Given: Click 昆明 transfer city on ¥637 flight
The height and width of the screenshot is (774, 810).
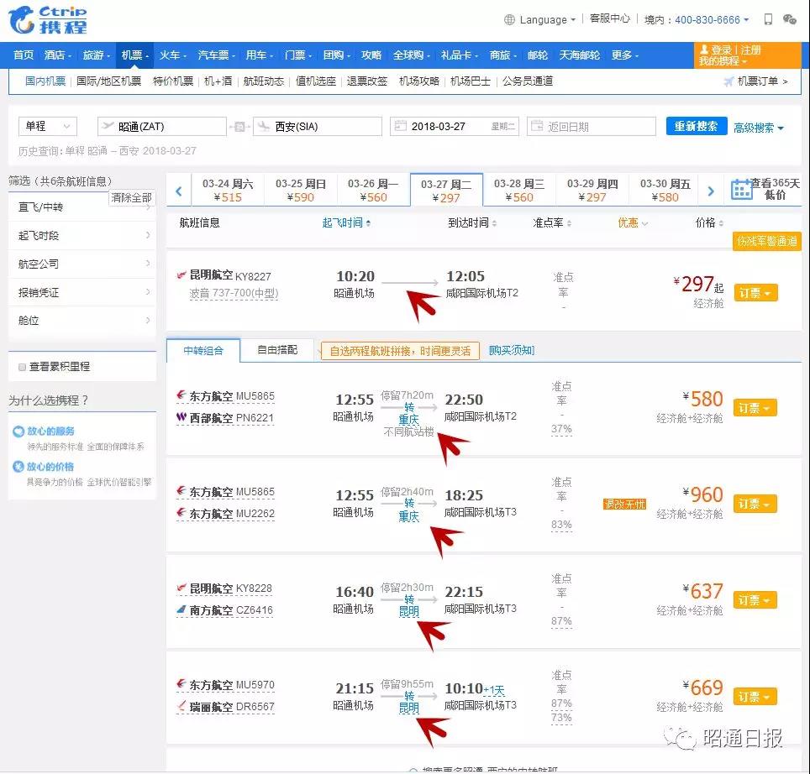Looking at the screenshot, I should tap(408, 612).
